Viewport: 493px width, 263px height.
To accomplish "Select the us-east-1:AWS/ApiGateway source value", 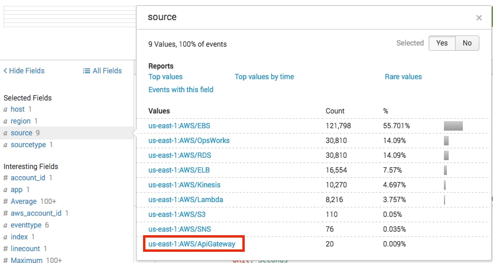I will 193,243.
